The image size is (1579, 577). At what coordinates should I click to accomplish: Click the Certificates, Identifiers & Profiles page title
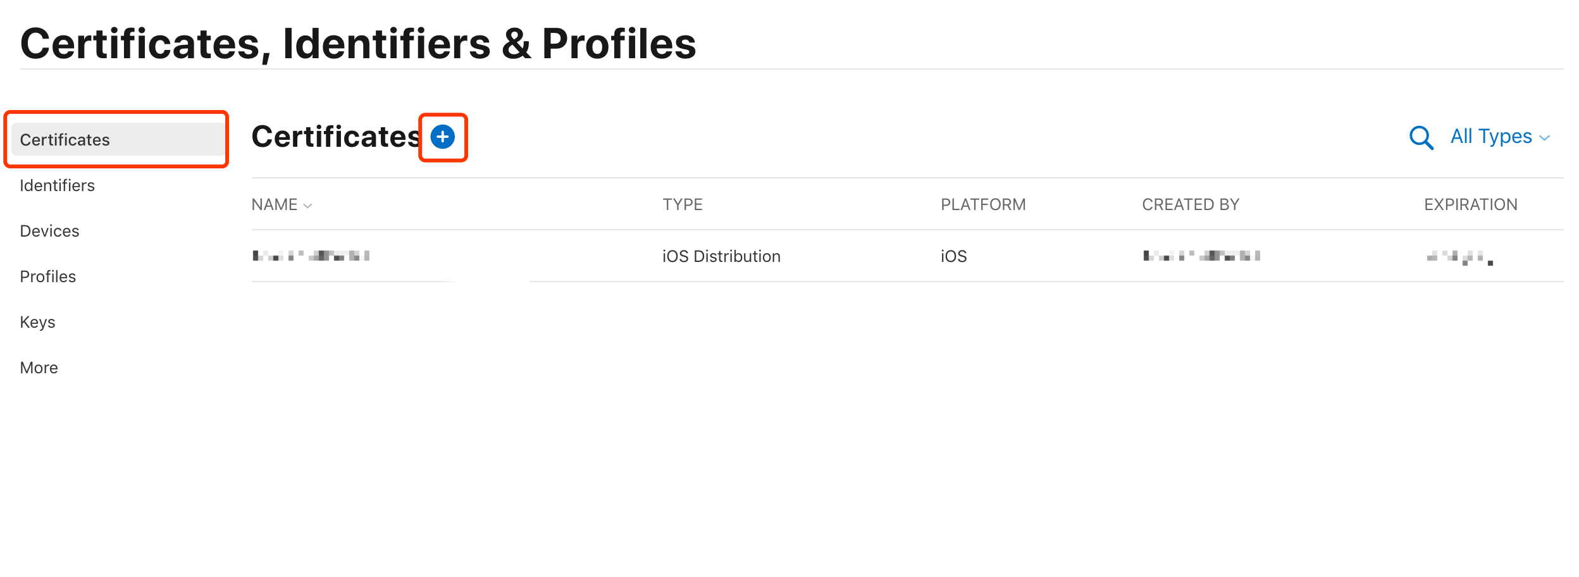(x=358, y=44)
